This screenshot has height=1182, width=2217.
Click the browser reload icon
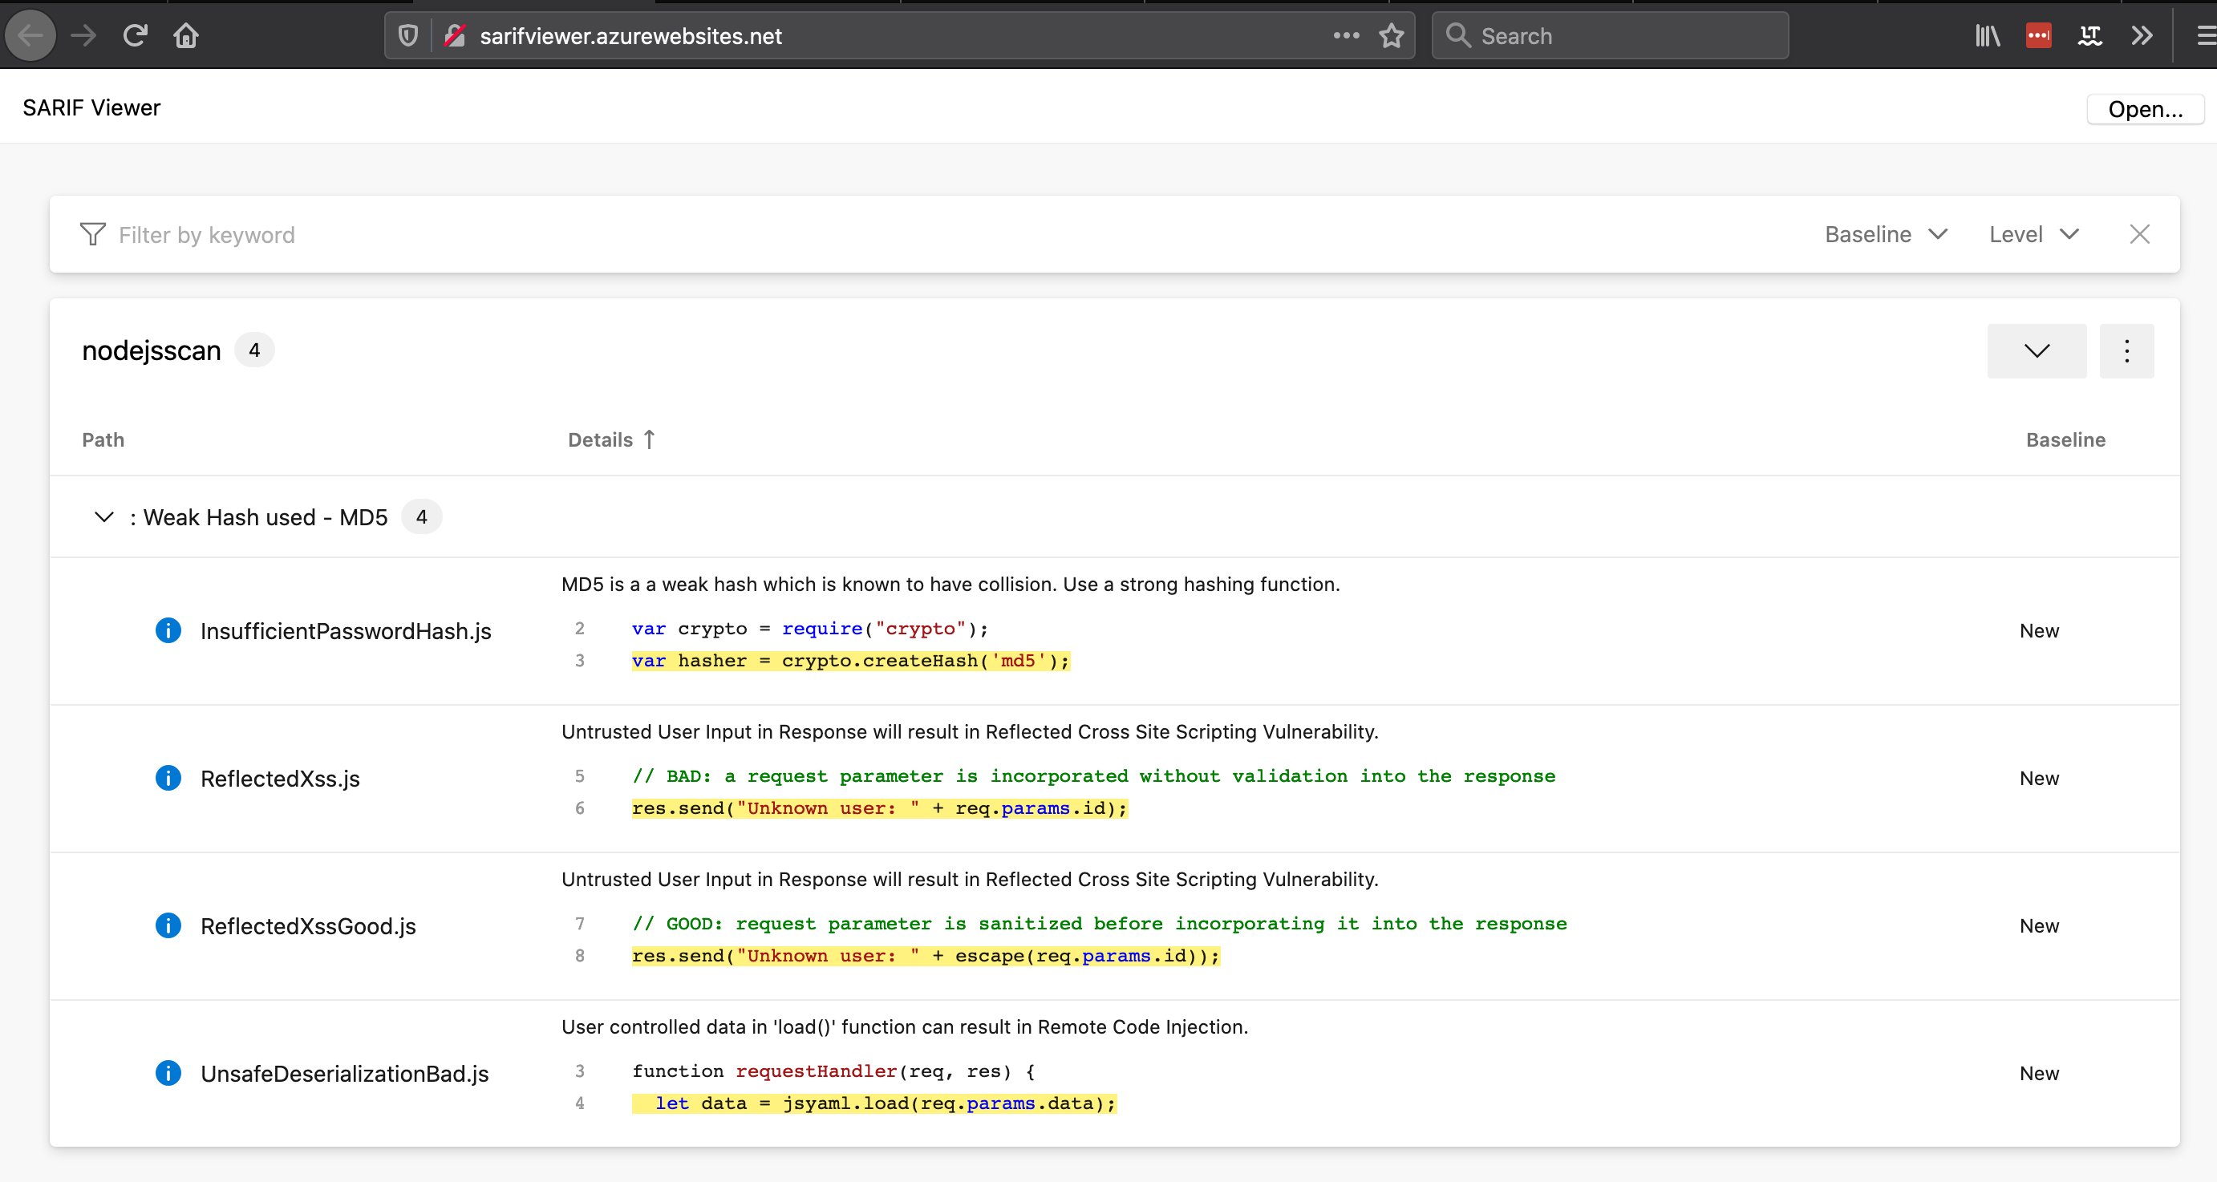pyautogui.click(x=135, y=35)
